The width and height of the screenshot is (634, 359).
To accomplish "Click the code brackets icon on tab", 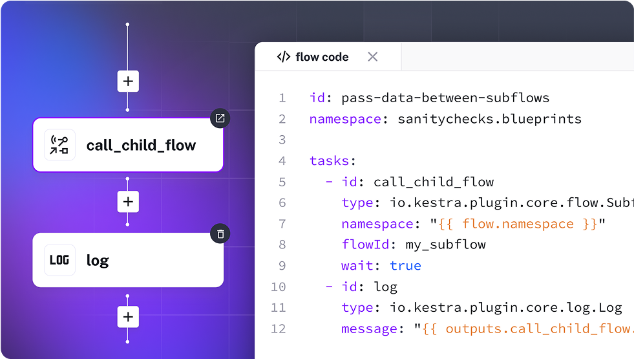I will 283,57.
